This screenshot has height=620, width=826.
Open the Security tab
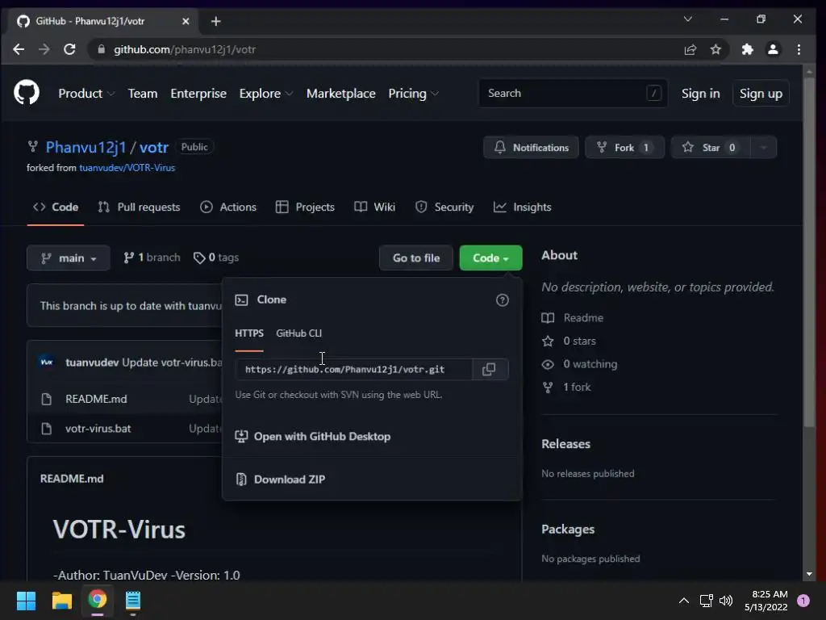pyautogui.click(x=444, y=207)
